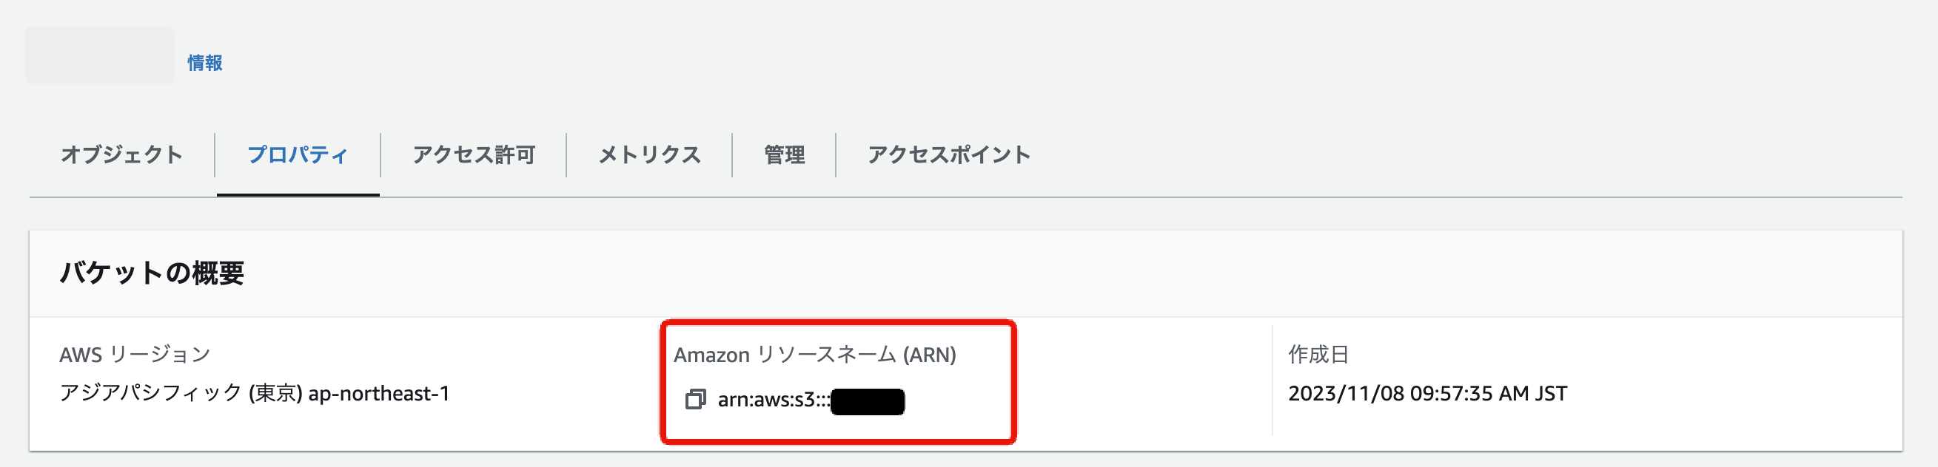1938x467 pixels.
Task: Click the Amazon リソースネーム (ARN) label
Action: 815,355
